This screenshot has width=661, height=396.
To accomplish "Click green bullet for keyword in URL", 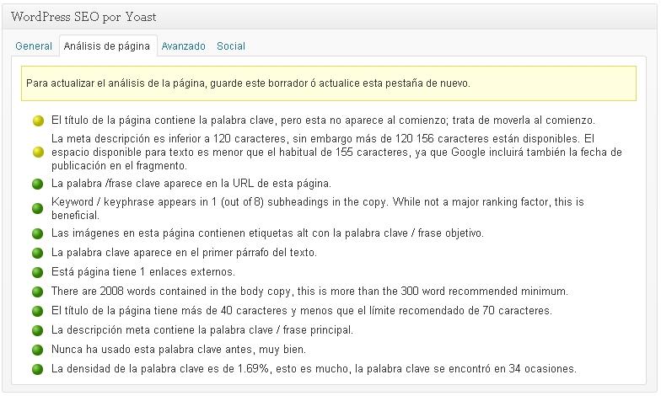I will (37, 184).
